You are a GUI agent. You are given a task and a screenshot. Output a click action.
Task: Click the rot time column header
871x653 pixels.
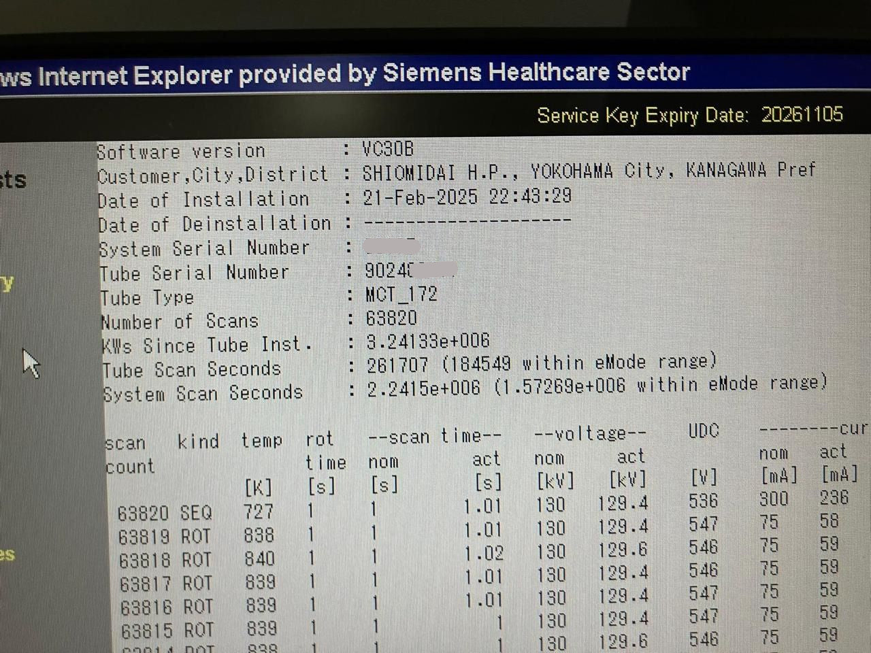coord(325,450)
